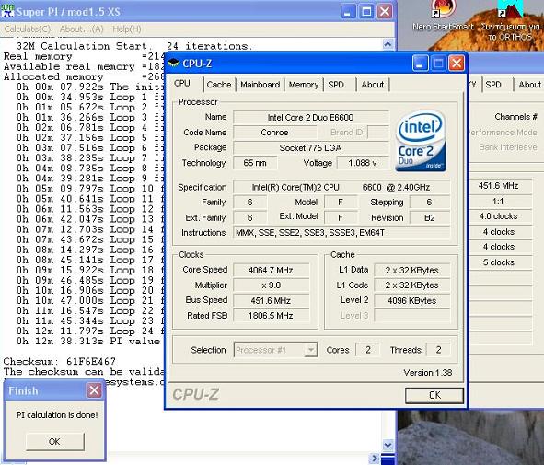Click the Voltage value 1.088 v
The image size is (544, 465).
(x=363, y=163)
